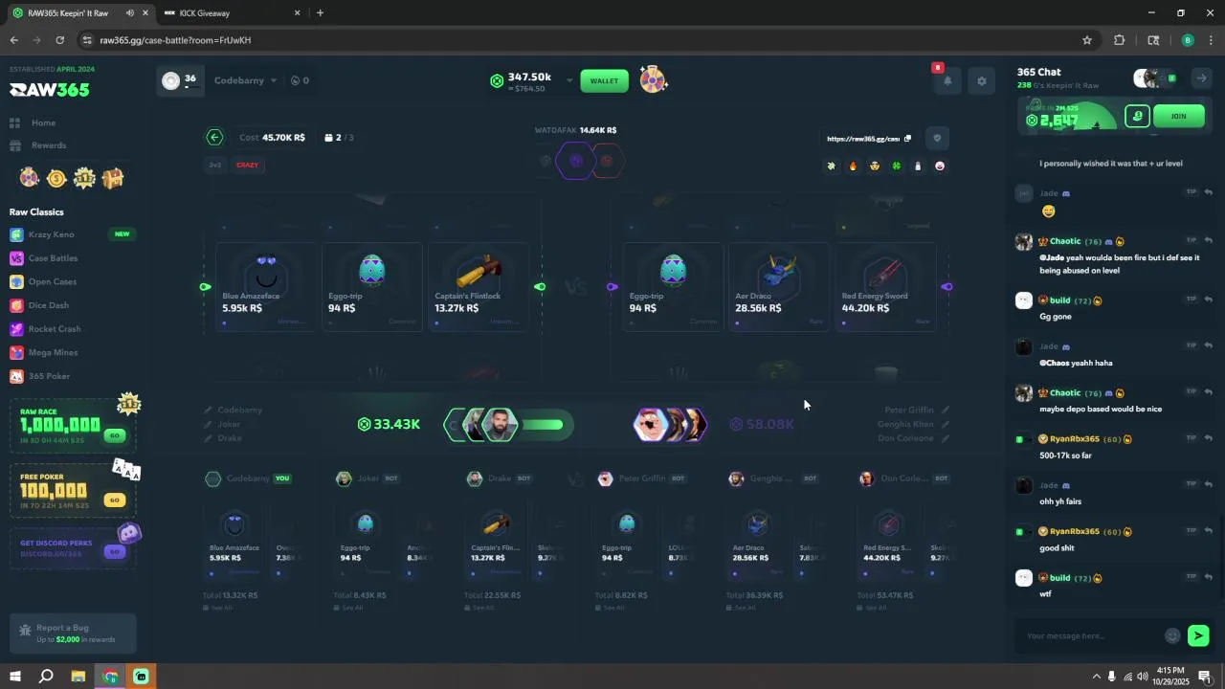
Task: Open a new browser tab
Action: point(320,13)
